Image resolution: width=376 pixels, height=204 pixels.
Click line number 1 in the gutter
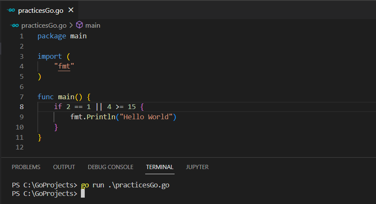point(21,36)
